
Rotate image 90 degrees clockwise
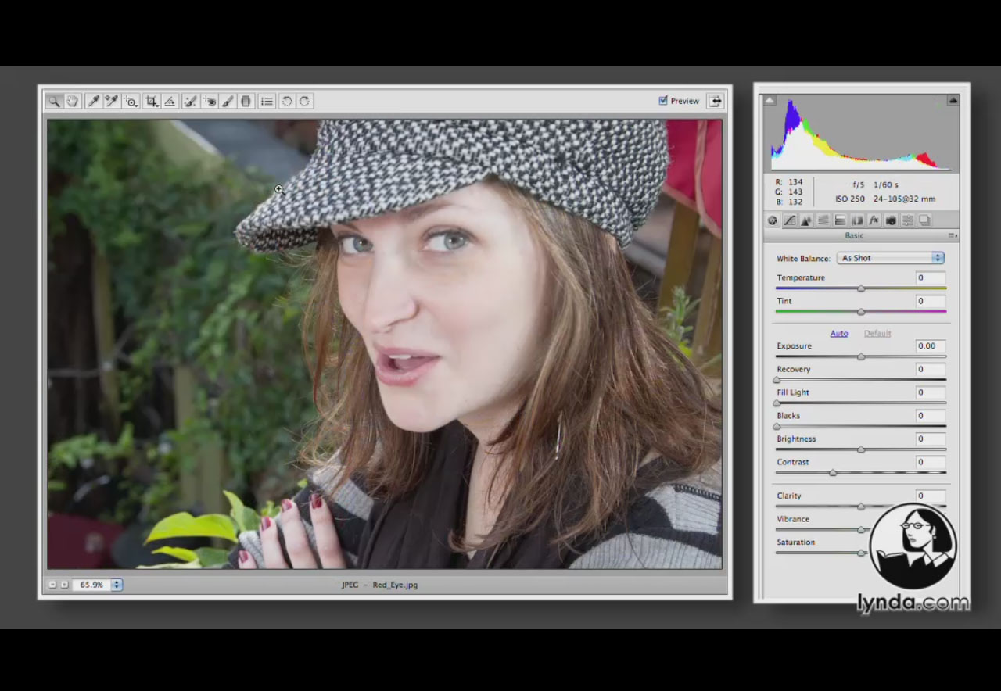[x=305, y=102]
